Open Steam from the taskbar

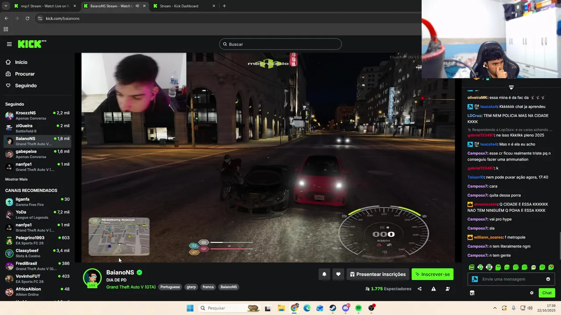333,308
